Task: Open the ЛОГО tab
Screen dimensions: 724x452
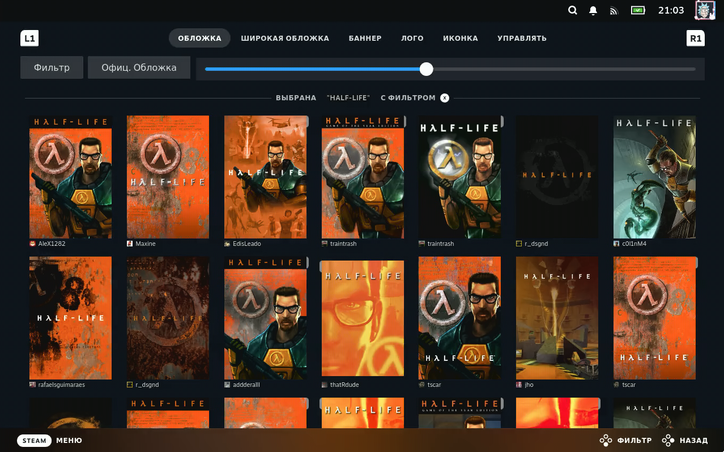Action: coord(412,39)
